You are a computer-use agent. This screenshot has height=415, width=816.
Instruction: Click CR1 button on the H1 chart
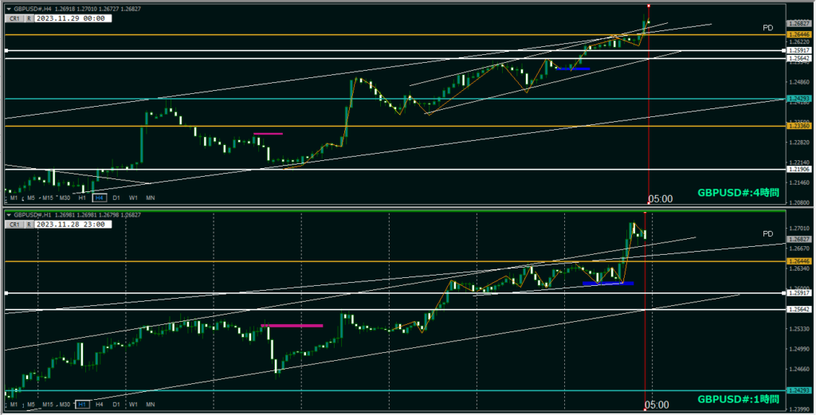14,225
